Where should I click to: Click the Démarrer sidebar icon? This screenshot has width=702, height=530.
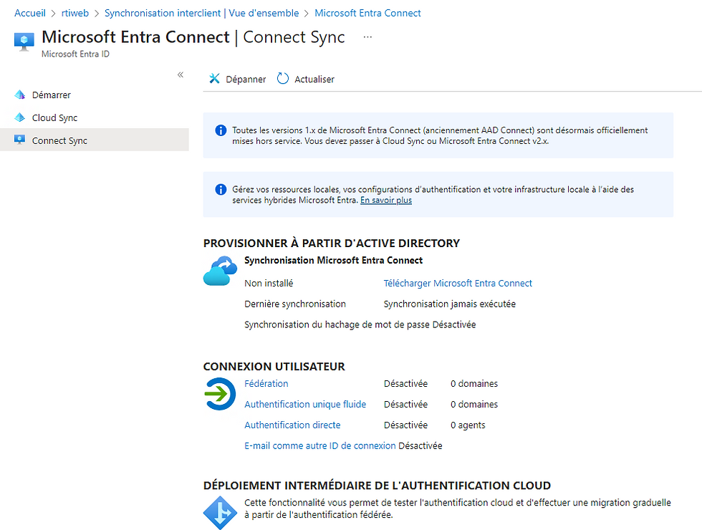coord(20,95)
